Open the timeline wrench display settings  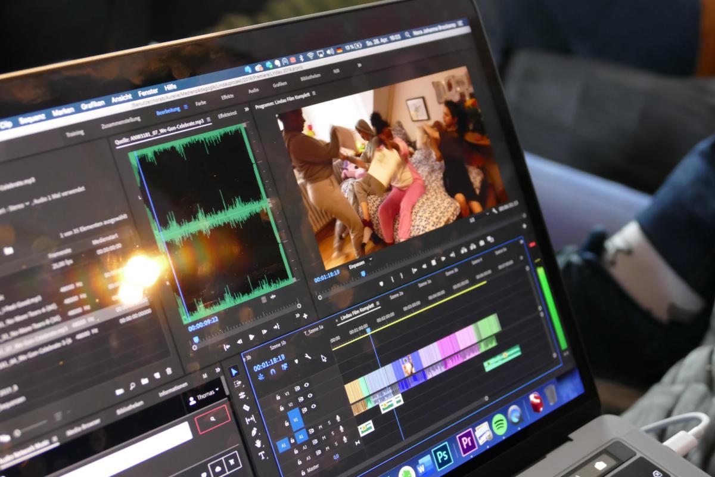pyautogui.click(x=308, y=356)
